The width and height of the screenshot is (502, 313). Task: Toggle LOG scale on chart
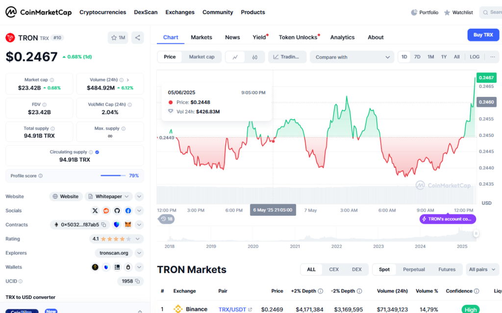tap(475, 57)
